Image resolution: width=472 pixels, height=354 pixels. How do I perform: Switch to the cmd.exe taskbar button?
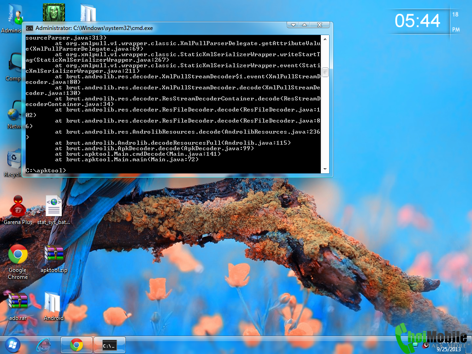coord(110,345)
